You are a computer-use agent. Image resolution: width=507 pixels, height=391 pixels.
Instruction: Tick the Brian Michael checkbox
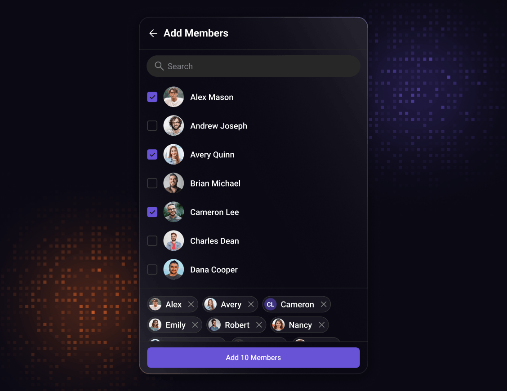[152, 183]
